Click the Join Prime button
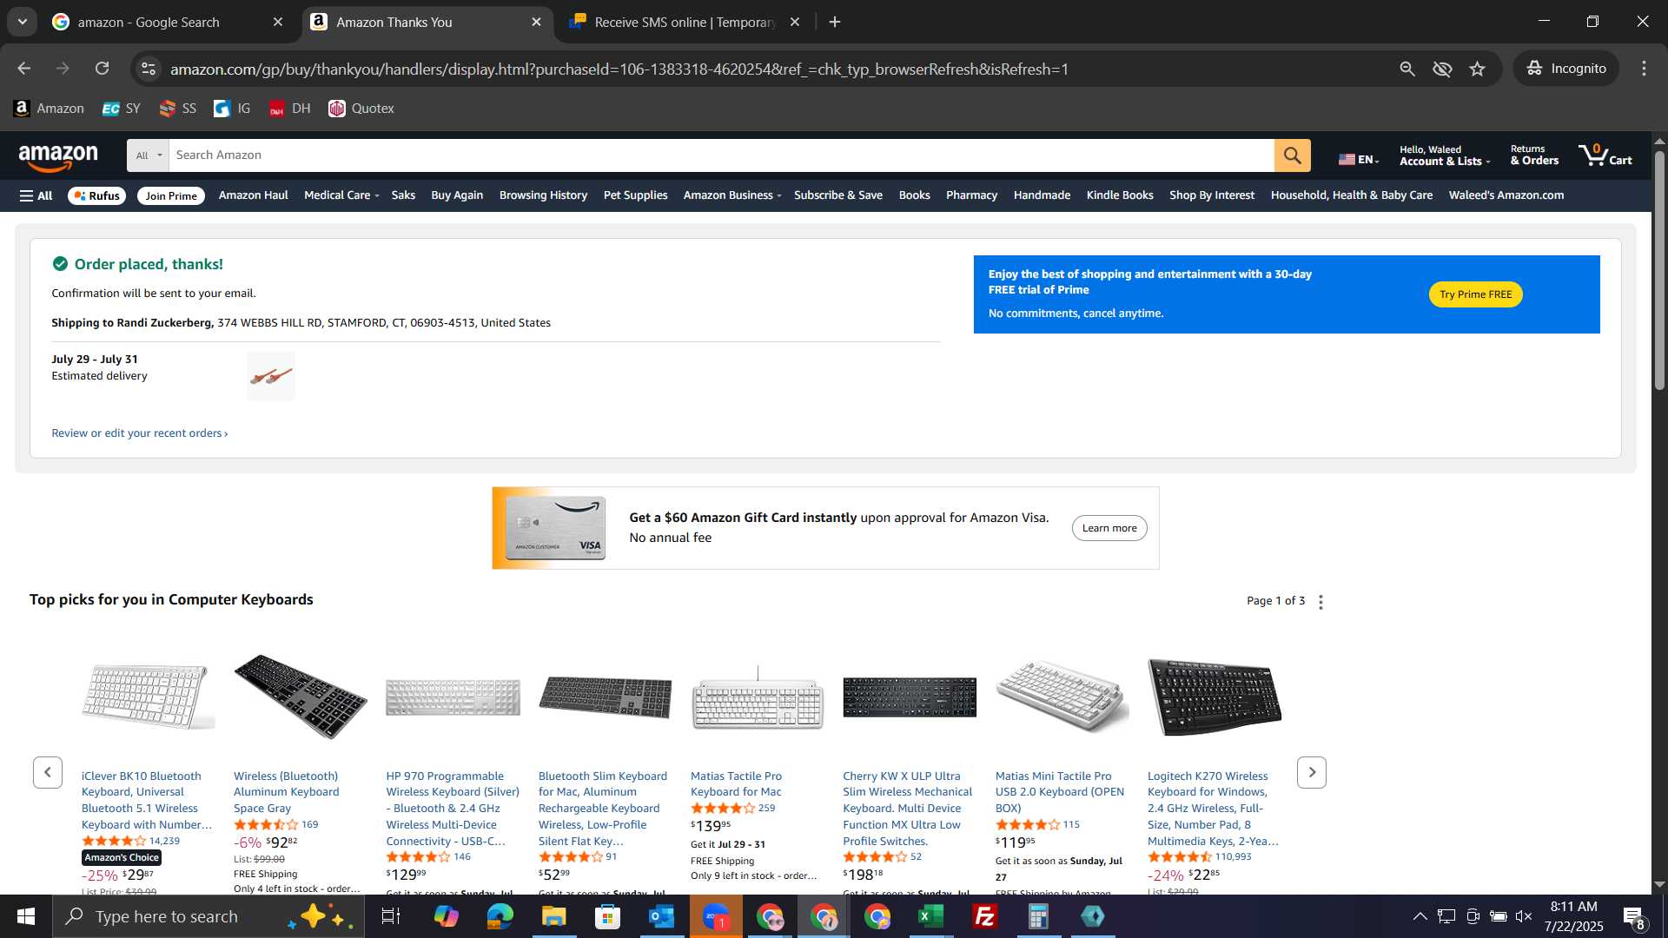 [171, 196]
